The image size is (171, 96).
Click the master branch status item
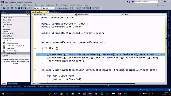click(160, 90)
